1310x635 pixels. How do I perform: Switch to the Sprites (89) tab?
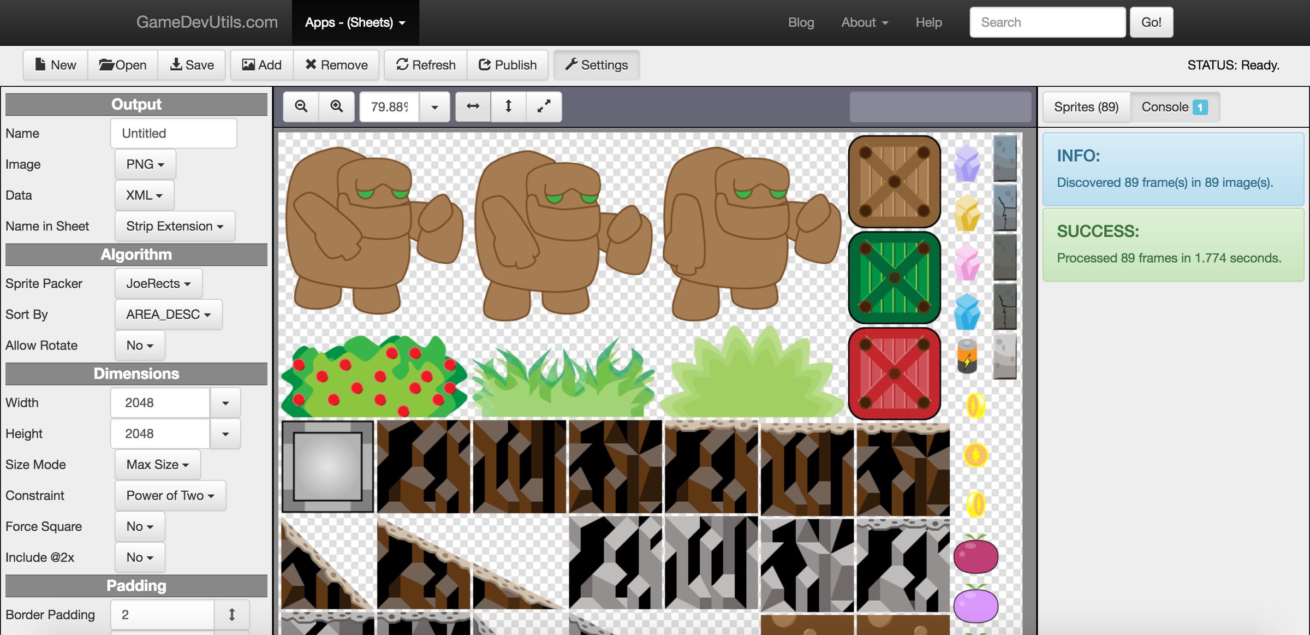(x=1086, y=107)
